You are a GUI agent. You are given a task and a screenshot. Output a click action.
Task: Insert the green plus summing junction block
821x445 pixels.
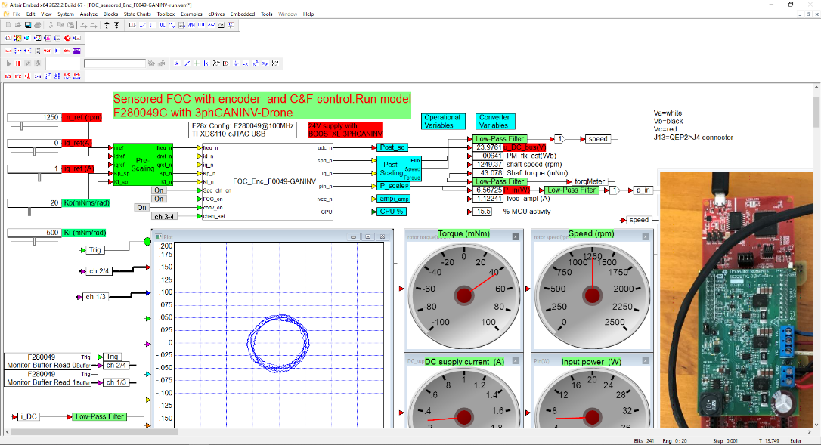[x=197, y=63]
